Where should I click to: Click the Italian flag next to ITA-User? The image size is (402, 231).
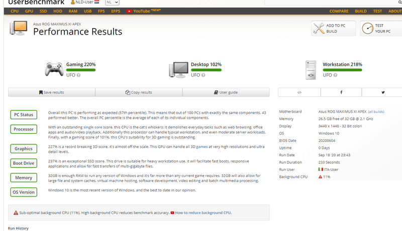(x=321, y=169)
